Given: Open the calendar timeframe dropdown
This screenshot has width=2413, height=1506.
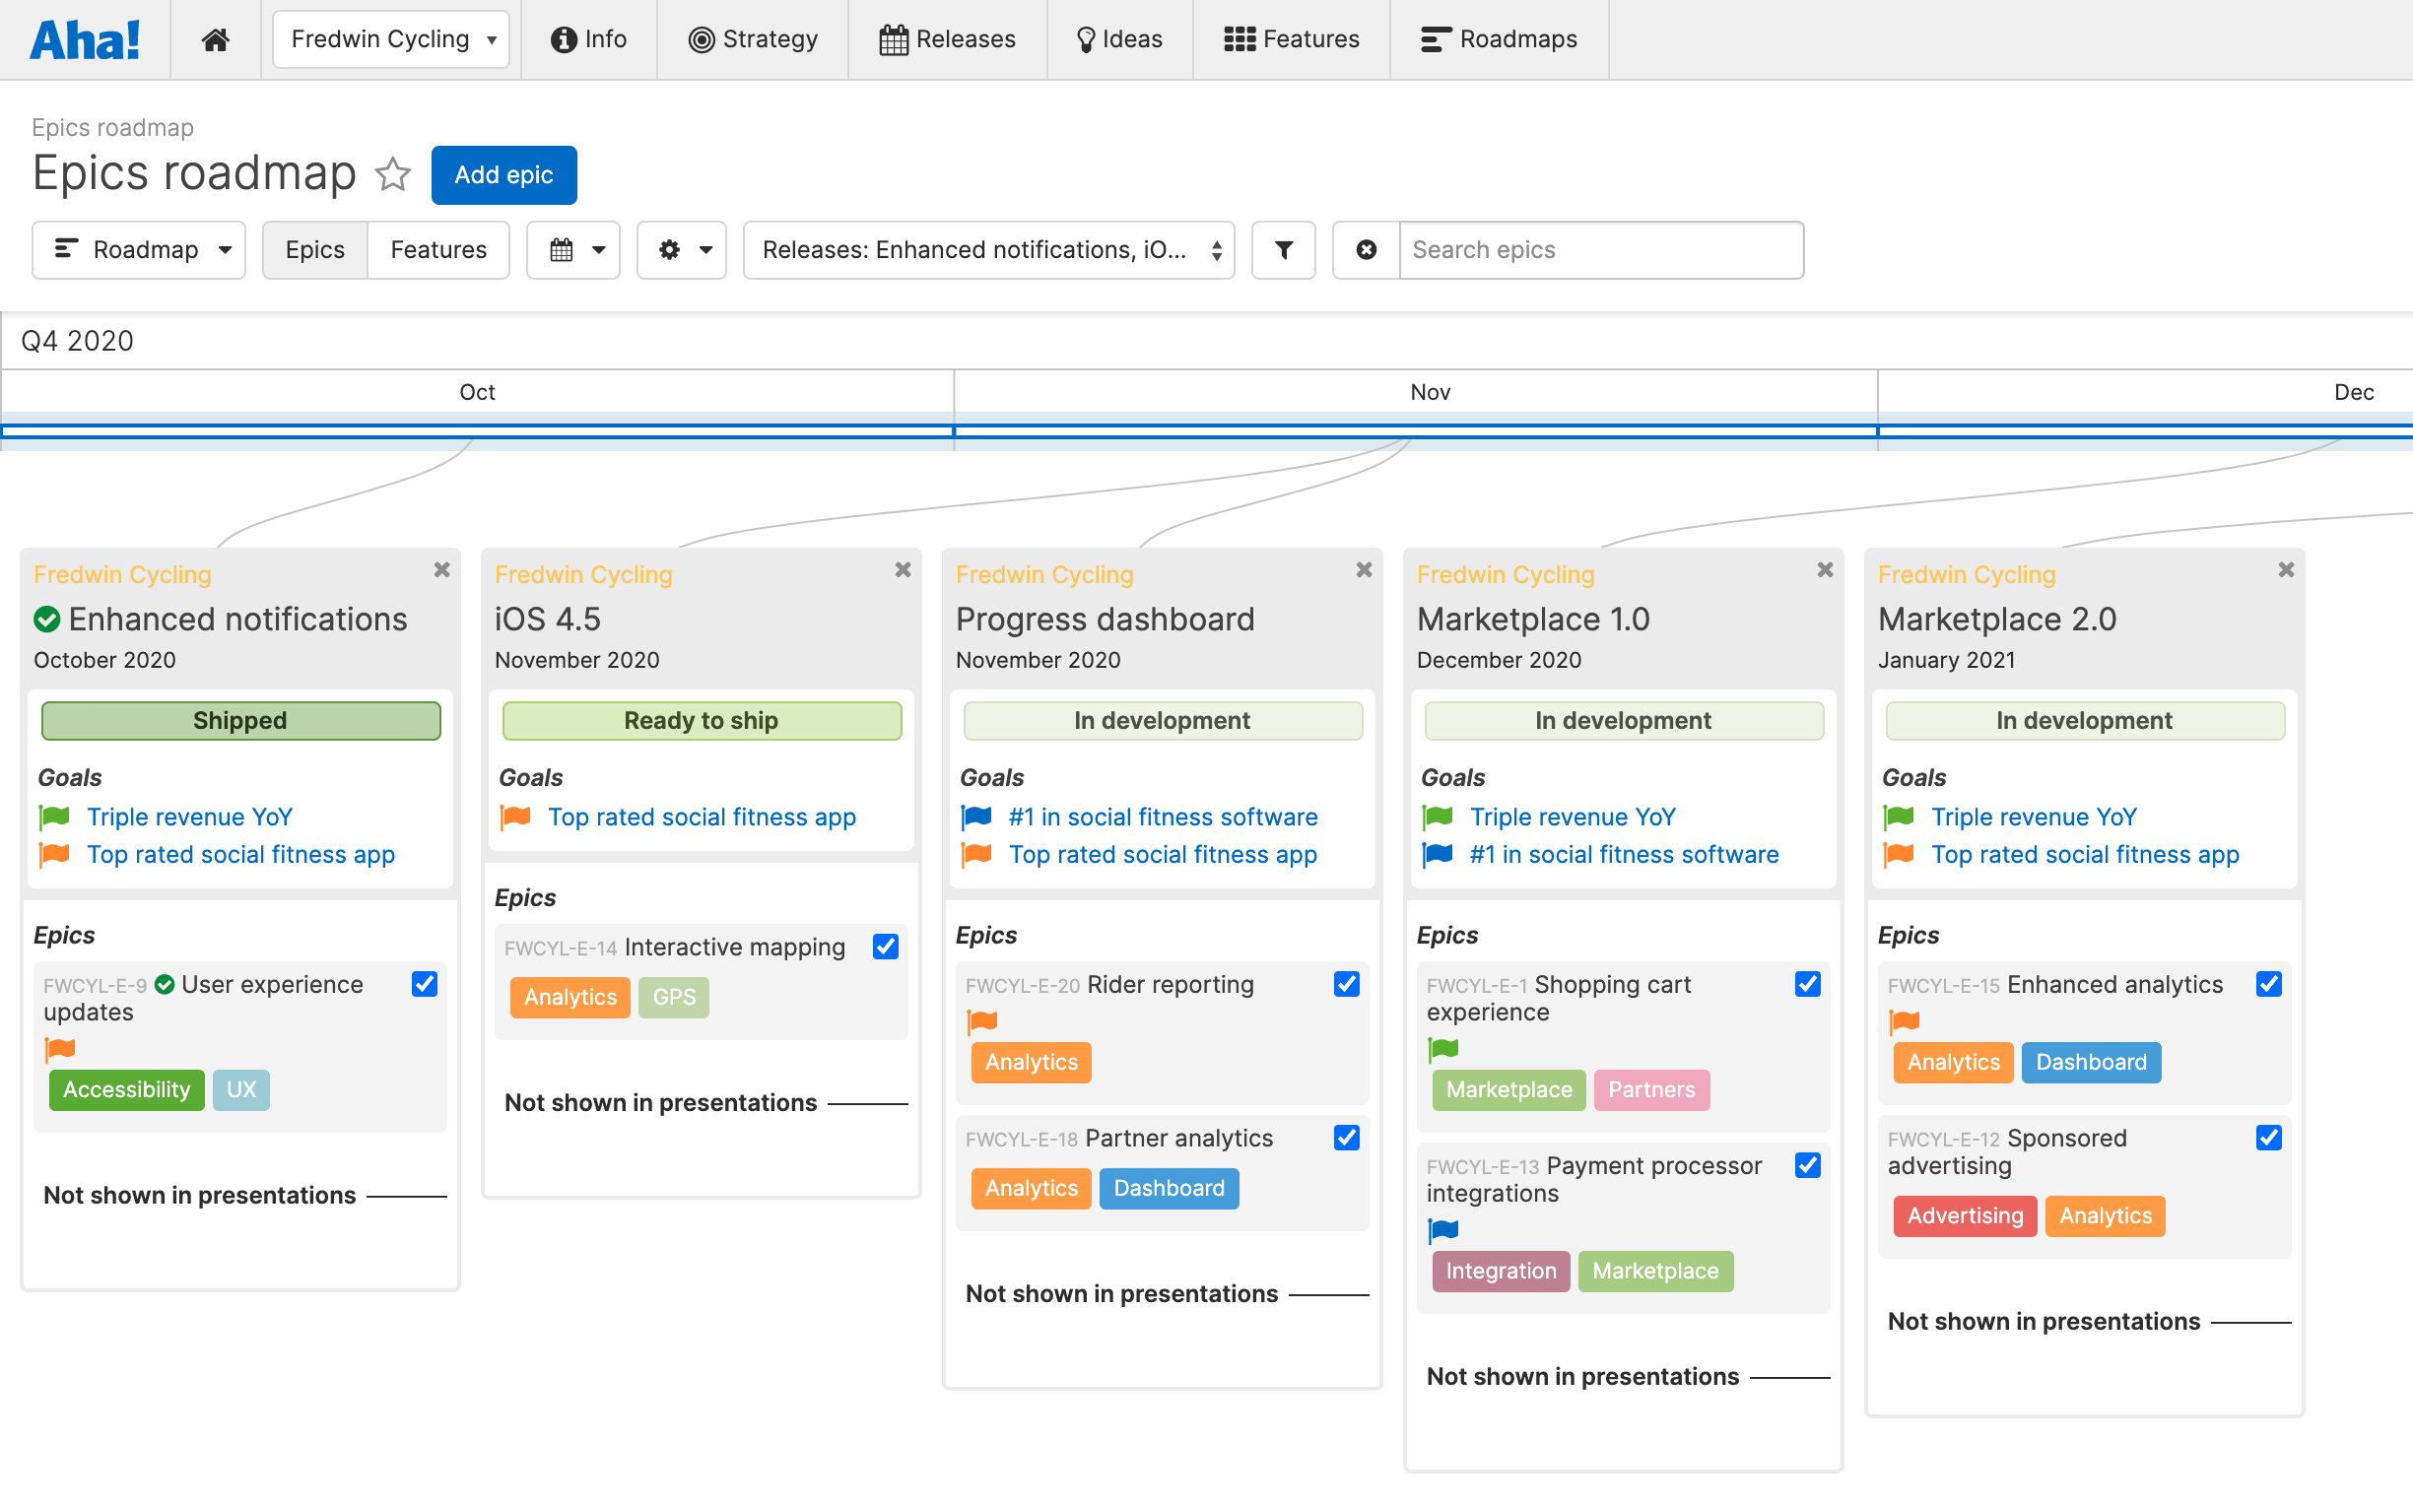Looking at the screenshot, I should 572,250.
